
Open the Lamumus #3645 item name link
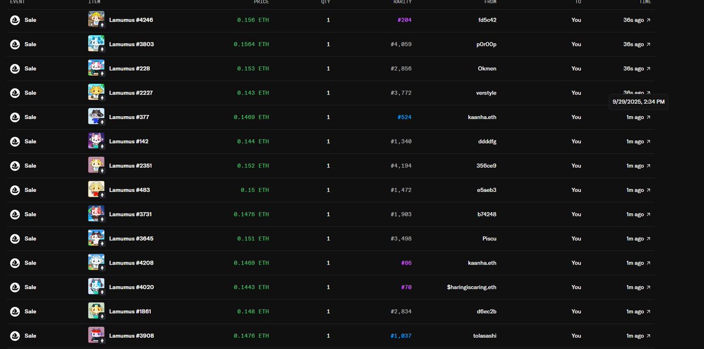[131, 239]
